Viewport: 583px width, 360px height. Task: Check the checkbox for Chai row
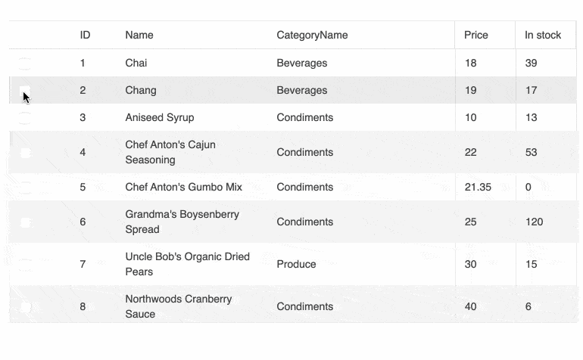pos(25,64)
